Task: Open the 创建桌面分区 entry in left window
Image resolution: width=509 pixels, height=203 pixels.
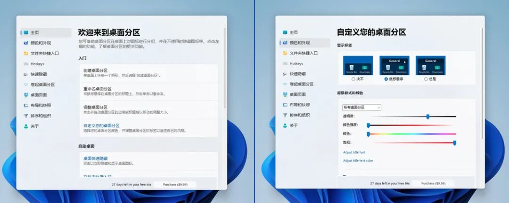Action: click(x=148, y=73)
